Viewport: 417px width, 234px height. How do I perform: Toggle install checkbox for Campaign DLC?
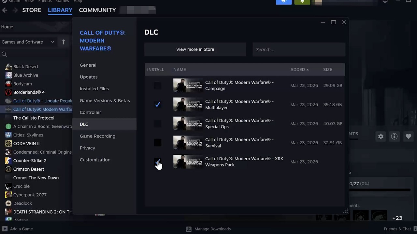coord(157,85)
